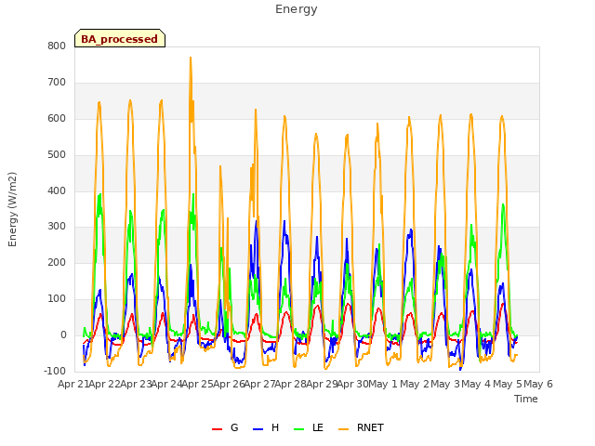Click the Energy chart title

[297, 9]
